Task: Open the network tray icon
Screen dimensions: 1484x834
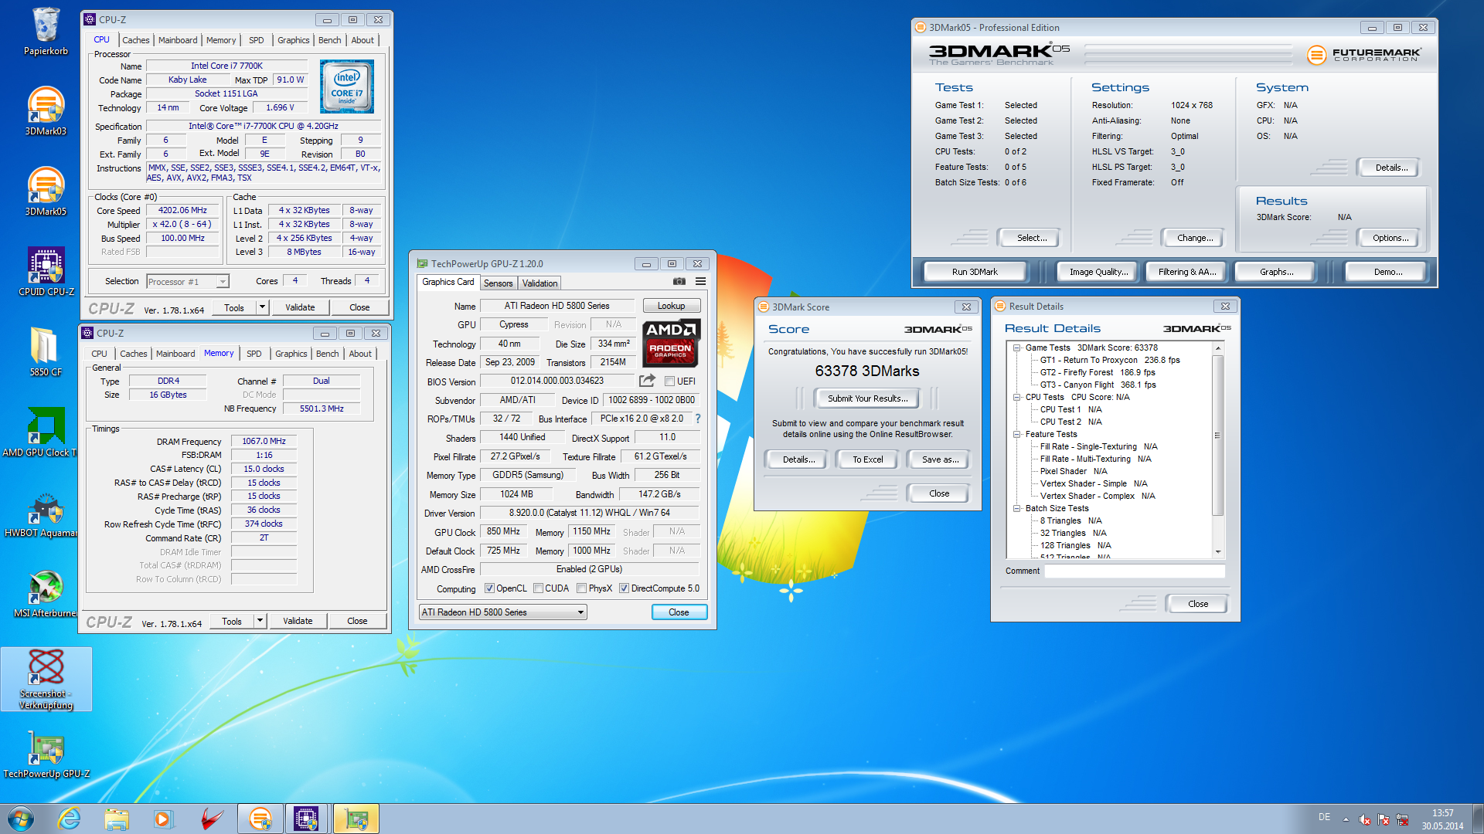Action: (1402, 819)
